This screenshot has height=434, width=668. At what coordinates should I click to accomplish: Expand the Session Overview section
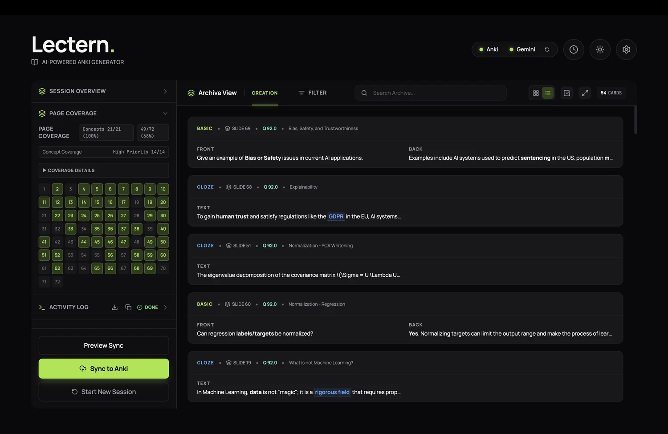pyautogui.click(x=165, y=91)
